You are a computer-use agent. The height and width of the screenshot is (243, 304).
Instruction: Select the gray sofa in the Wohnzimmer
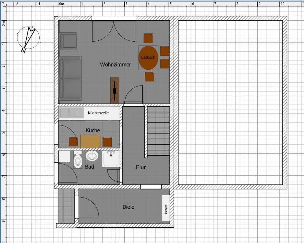(70, 78)
